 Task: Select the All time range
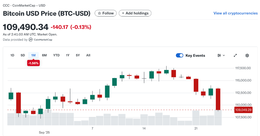tap(88, 55)
